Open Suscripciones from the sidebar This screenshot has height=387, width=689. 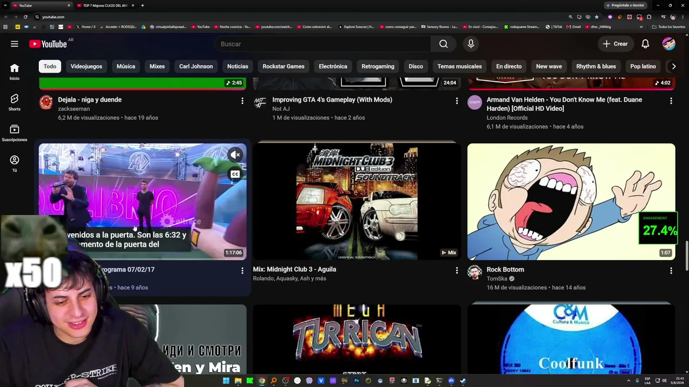[x=15, y=133]
